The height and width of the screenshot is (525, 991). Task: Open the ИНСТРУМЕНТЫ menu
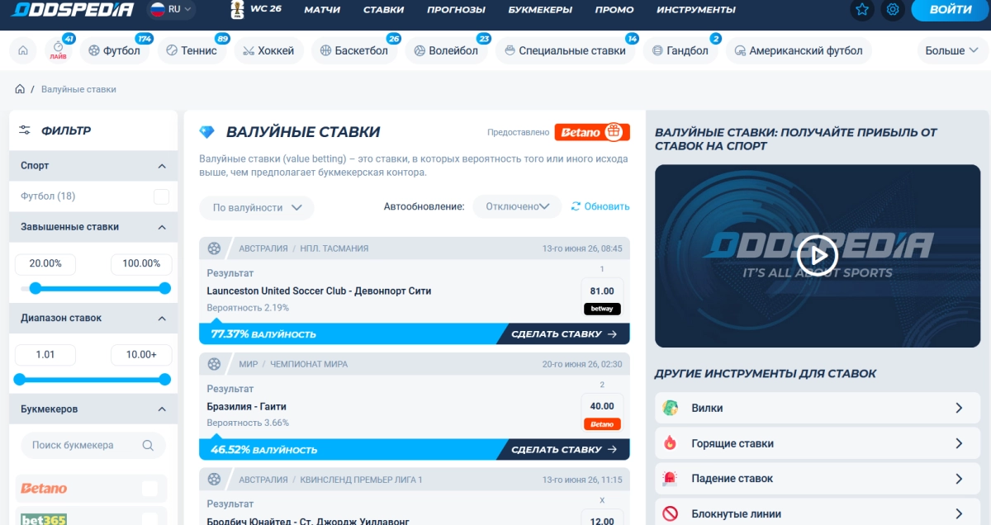click(696, 10)
